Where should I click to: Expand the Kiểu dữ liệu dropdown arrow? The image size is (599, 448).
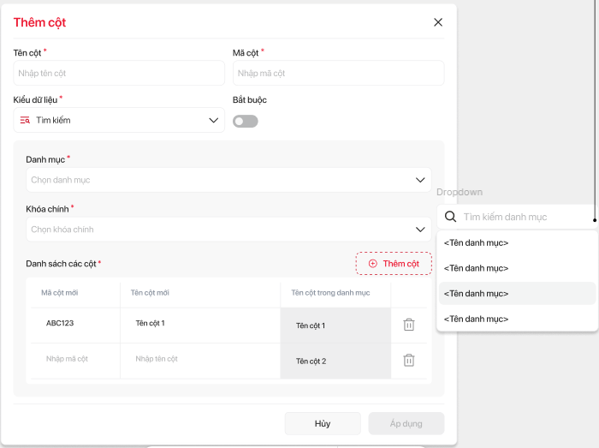[214, 121]
